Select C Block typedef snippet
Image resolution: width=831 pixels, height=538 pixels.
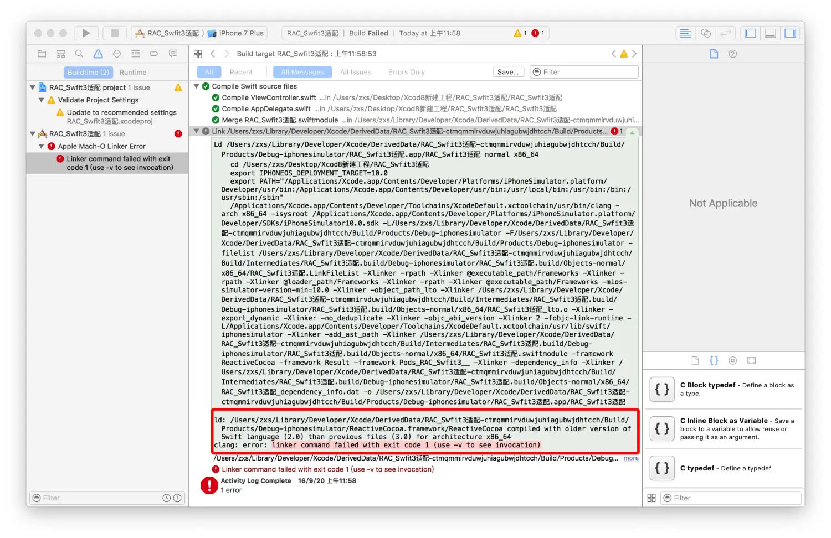[724, 389]
